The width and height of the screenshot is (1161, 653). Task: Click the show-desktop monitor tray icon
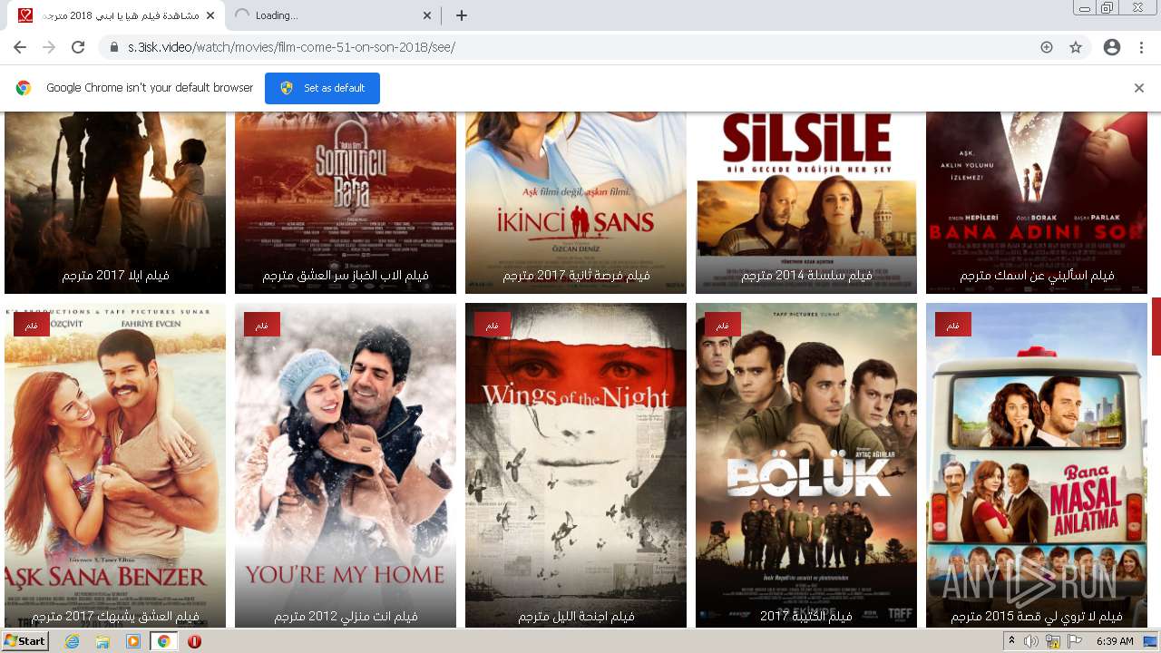pyautogui.click(x=1150, y=641)
